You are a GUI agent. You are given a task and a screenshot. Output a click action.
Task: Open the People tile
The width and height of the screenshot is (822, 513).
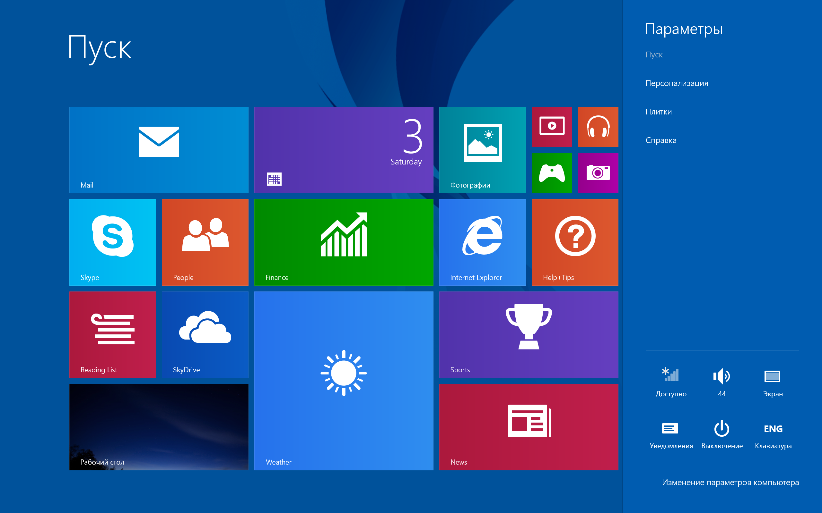pos(205,242)
